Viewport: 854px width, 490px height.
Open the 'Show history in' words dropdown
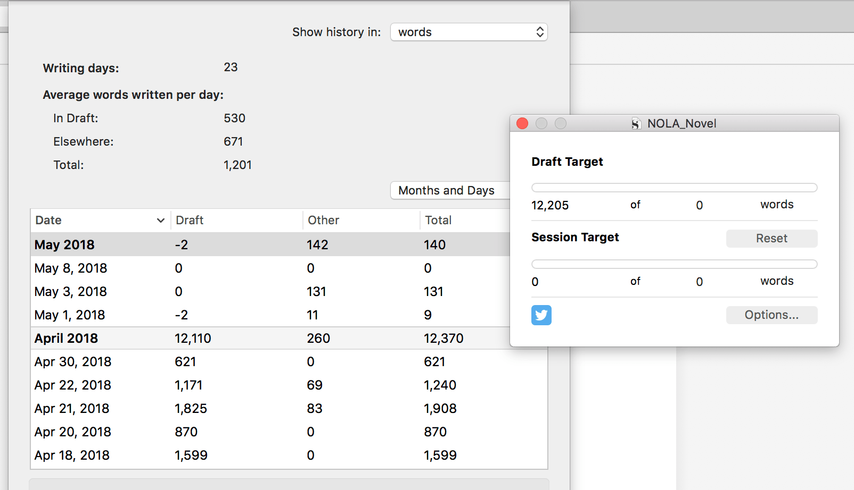[x=469, y=32]
